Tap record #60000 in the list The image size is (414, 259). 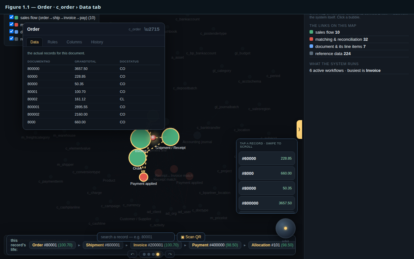click(x=267, y=158)
